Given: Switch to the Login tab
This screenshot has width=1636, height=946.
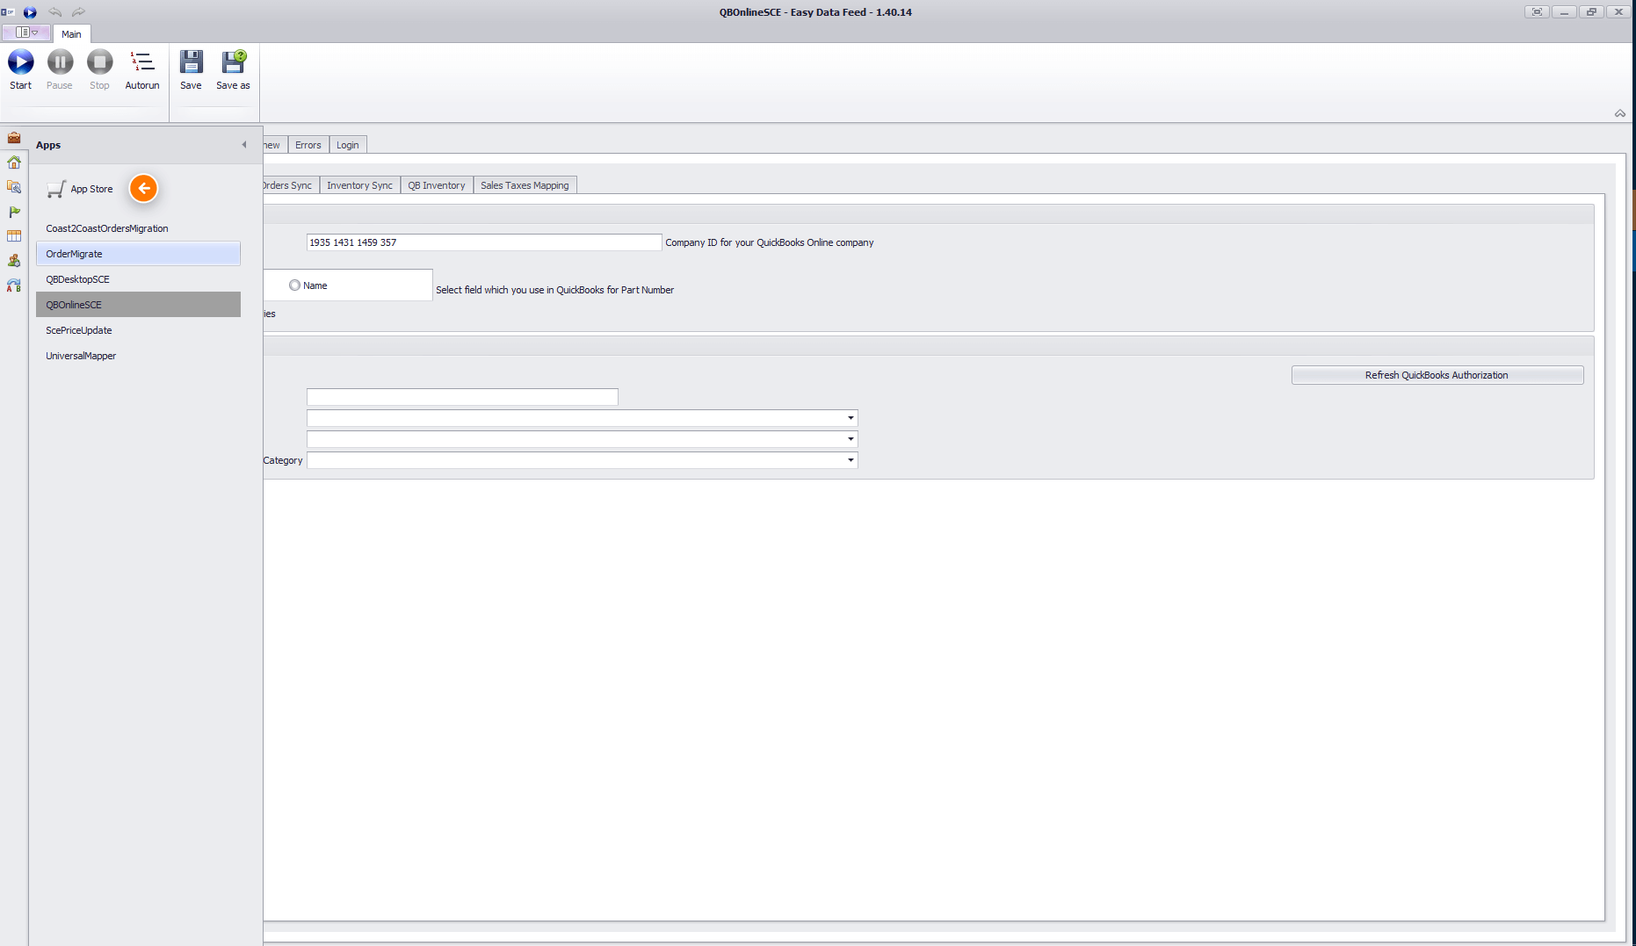Looking at the screenshot, I should coord(348,145).
